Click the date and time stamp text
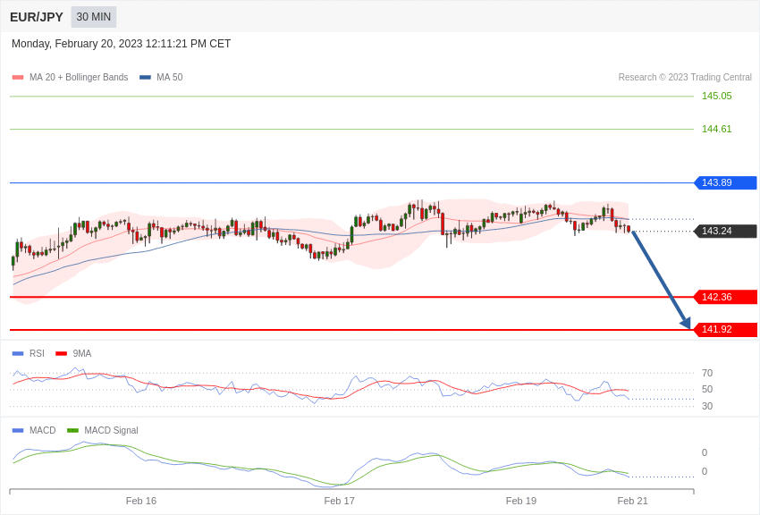 click(x=122, y=44)
